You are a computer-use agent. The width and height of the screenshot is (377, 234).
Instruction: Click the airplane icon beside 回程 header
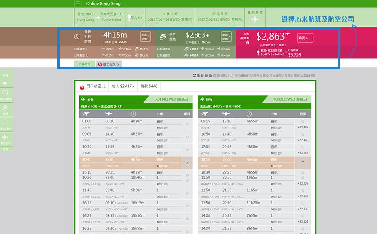tap(202, 99)
